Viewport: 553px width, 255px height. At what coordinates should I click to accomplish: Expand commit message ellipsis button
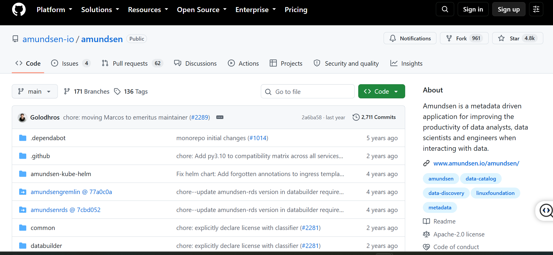[x=220, y=117]
